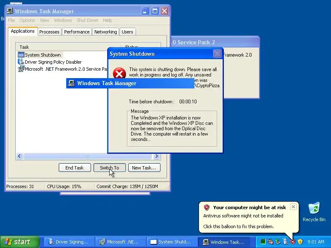Click the Driver Signing taskbar button
331x248 pixels.
tap(69, 242)
